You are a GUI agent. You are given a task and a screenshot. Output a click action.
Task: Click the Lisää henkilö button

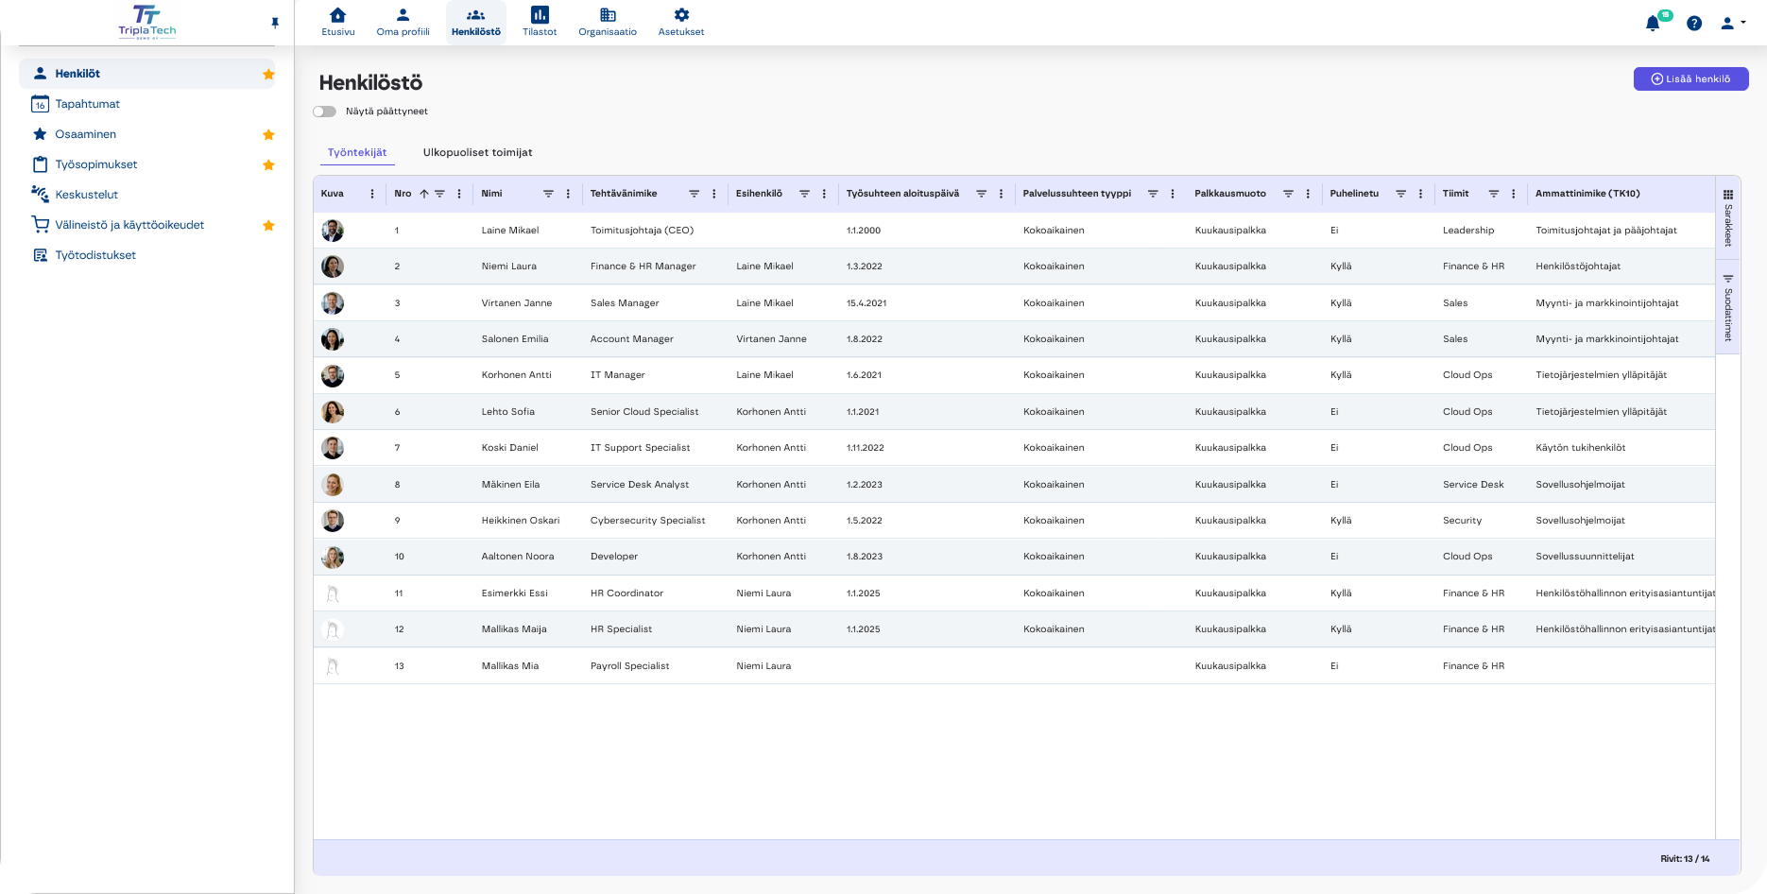point(1690,79)
